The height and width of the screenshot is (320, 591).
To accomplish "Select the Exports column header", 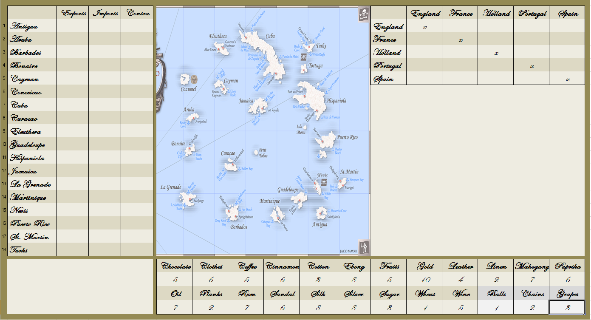I will 73,13.
